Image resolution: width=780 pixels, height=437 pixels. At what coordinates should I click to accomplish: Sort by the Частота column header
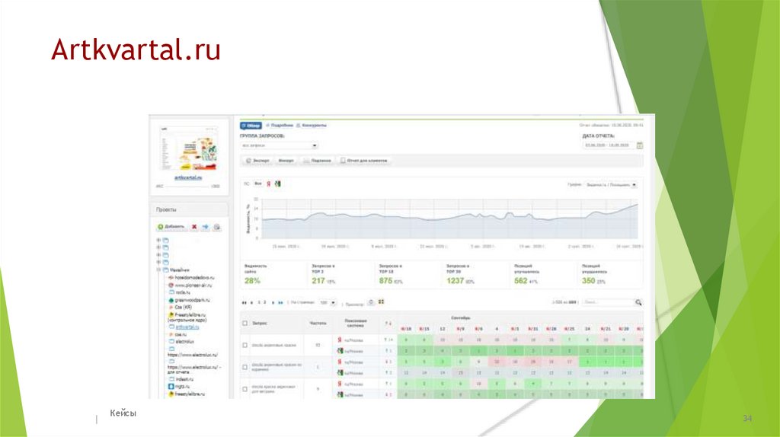318,323
